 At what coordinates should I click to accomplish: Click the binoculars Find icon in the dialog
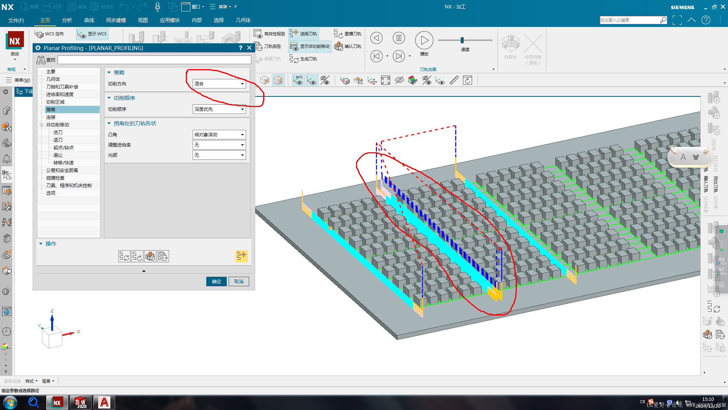41,60
